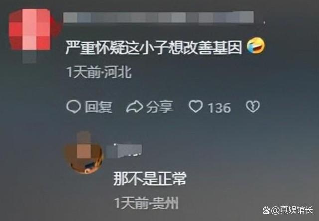Click the speech bubble reply icon
This screenshot has width=319, height=221.
tap(73, 107)
